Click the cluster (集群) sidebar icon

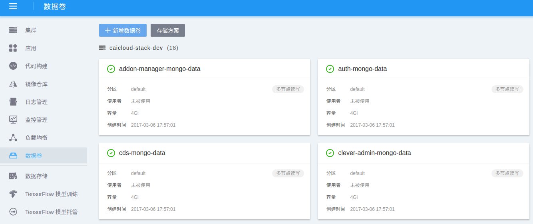pyautogui.click(x=13, y=30)
